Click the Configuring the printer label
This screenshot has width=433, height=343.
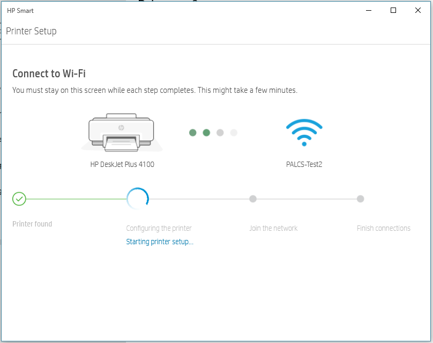[159, 228]
